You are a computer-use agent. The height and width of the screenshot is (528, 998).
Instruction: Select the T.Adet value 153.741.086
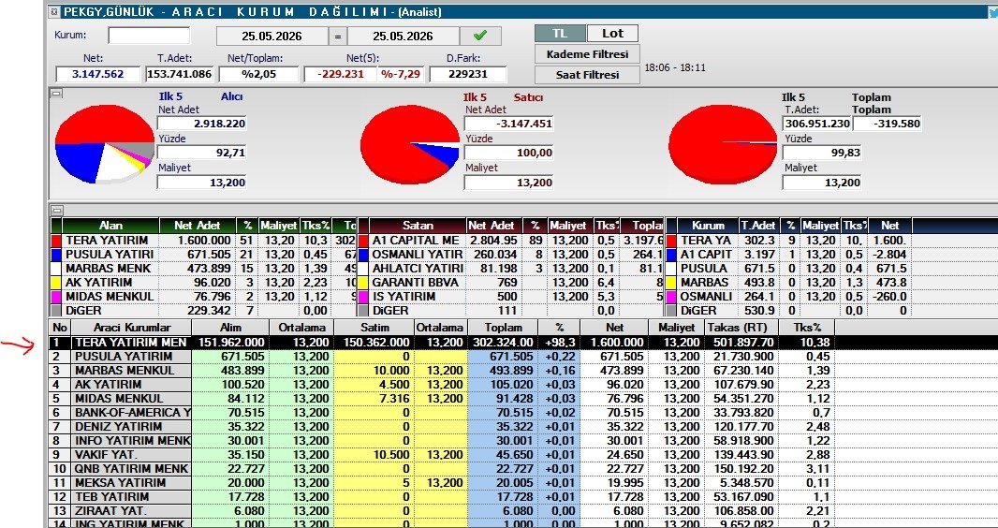[x=180, y=74]
